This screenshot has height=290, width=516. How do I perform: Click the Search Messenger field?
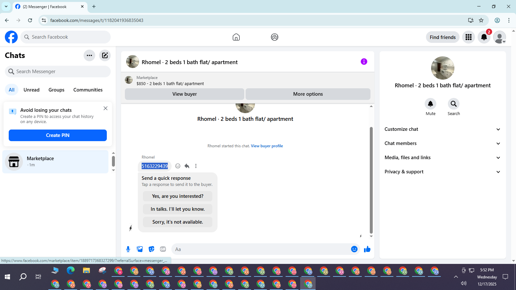pyautogui.click(x=58, y=72)
